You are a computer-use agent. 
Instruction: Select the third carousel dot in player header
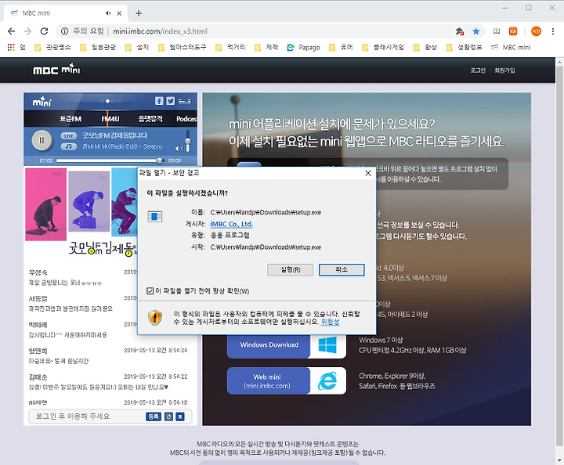point(114,101)
